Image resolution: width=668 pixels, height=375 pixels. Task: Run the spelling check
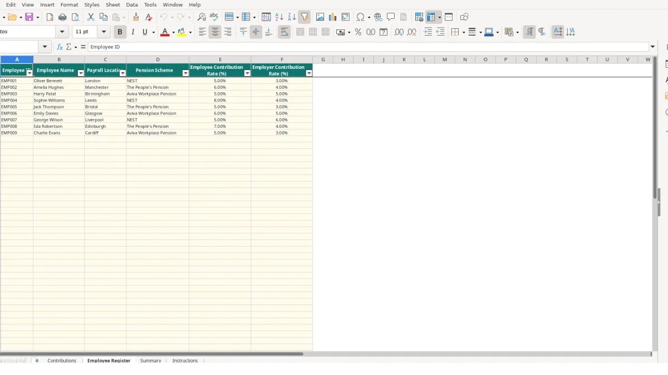click(213, 17)
